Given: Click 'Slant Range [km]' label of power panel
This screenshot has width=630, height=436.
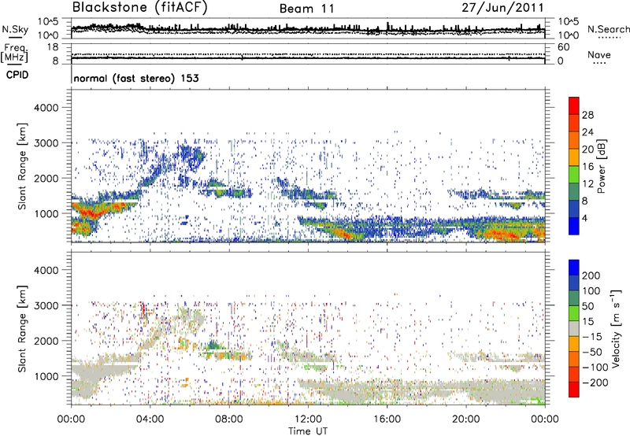Looking at the screenshot, I should 22,166.
